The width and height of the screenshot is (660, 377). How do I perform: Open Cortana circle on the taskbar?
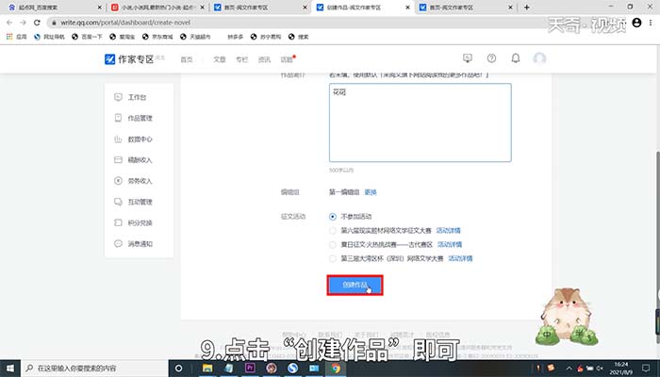178,369
